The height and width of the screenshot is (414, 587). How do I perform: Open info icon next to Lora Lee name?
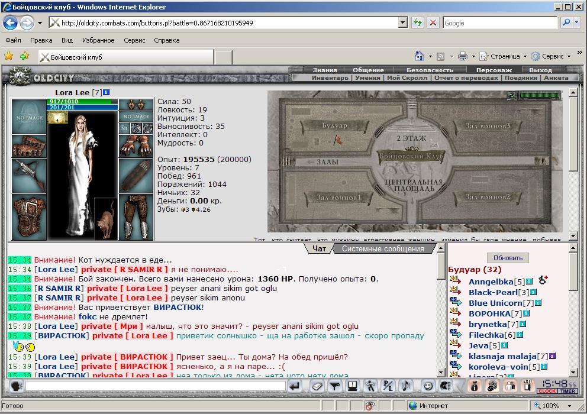[106, 92]
